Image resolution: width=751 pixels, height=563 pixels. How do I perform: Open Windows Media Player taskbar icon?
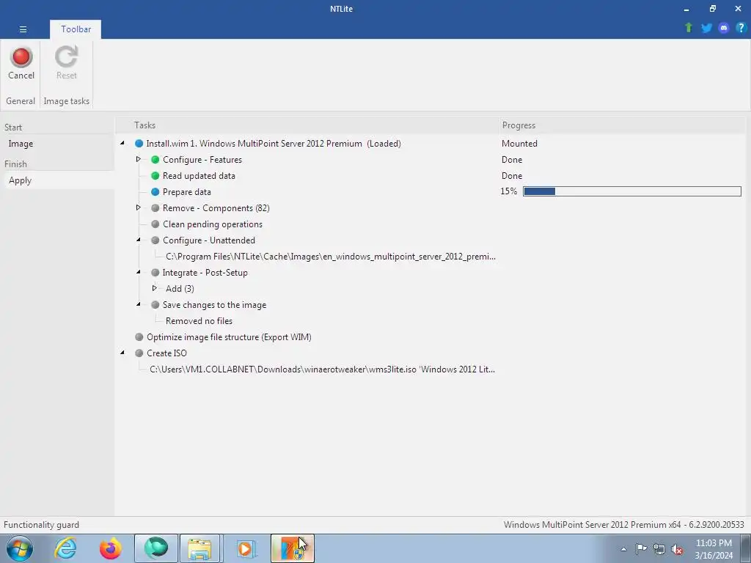(x=246, y=548)
